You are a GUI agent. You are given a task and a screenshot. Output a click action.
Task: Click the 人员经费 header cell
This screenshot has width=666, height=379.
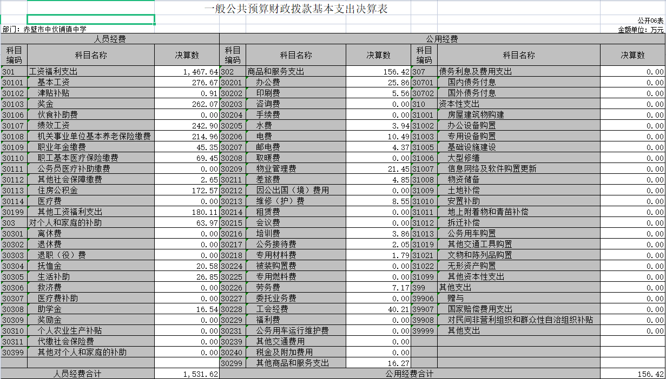click(110, 39)
